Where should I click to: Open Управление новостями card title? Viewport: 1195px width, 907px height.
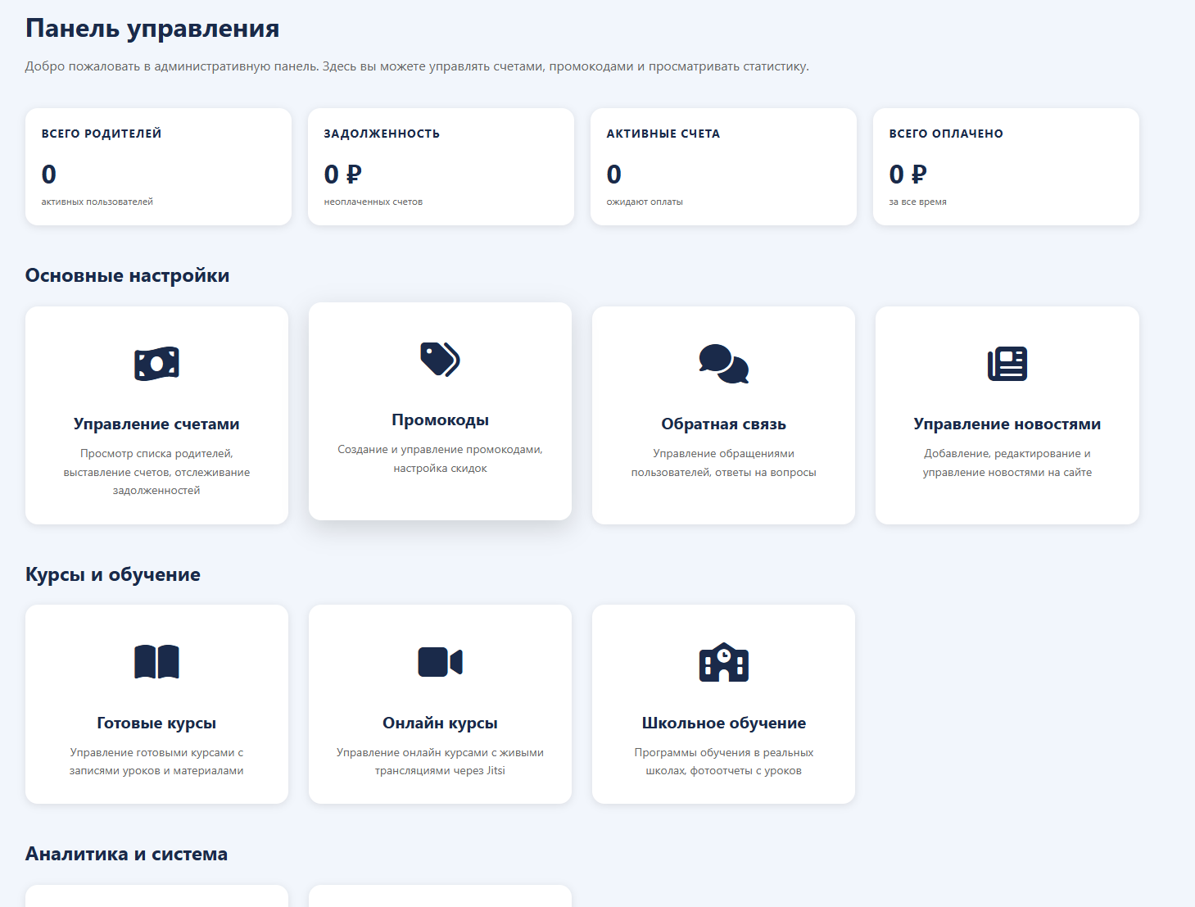[x=1007, y=424]
